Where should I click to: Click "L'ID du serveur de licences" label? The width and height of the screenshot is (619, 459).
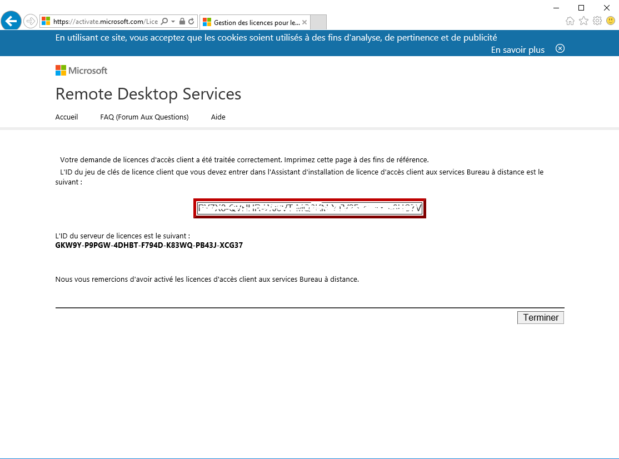point(122,236)
